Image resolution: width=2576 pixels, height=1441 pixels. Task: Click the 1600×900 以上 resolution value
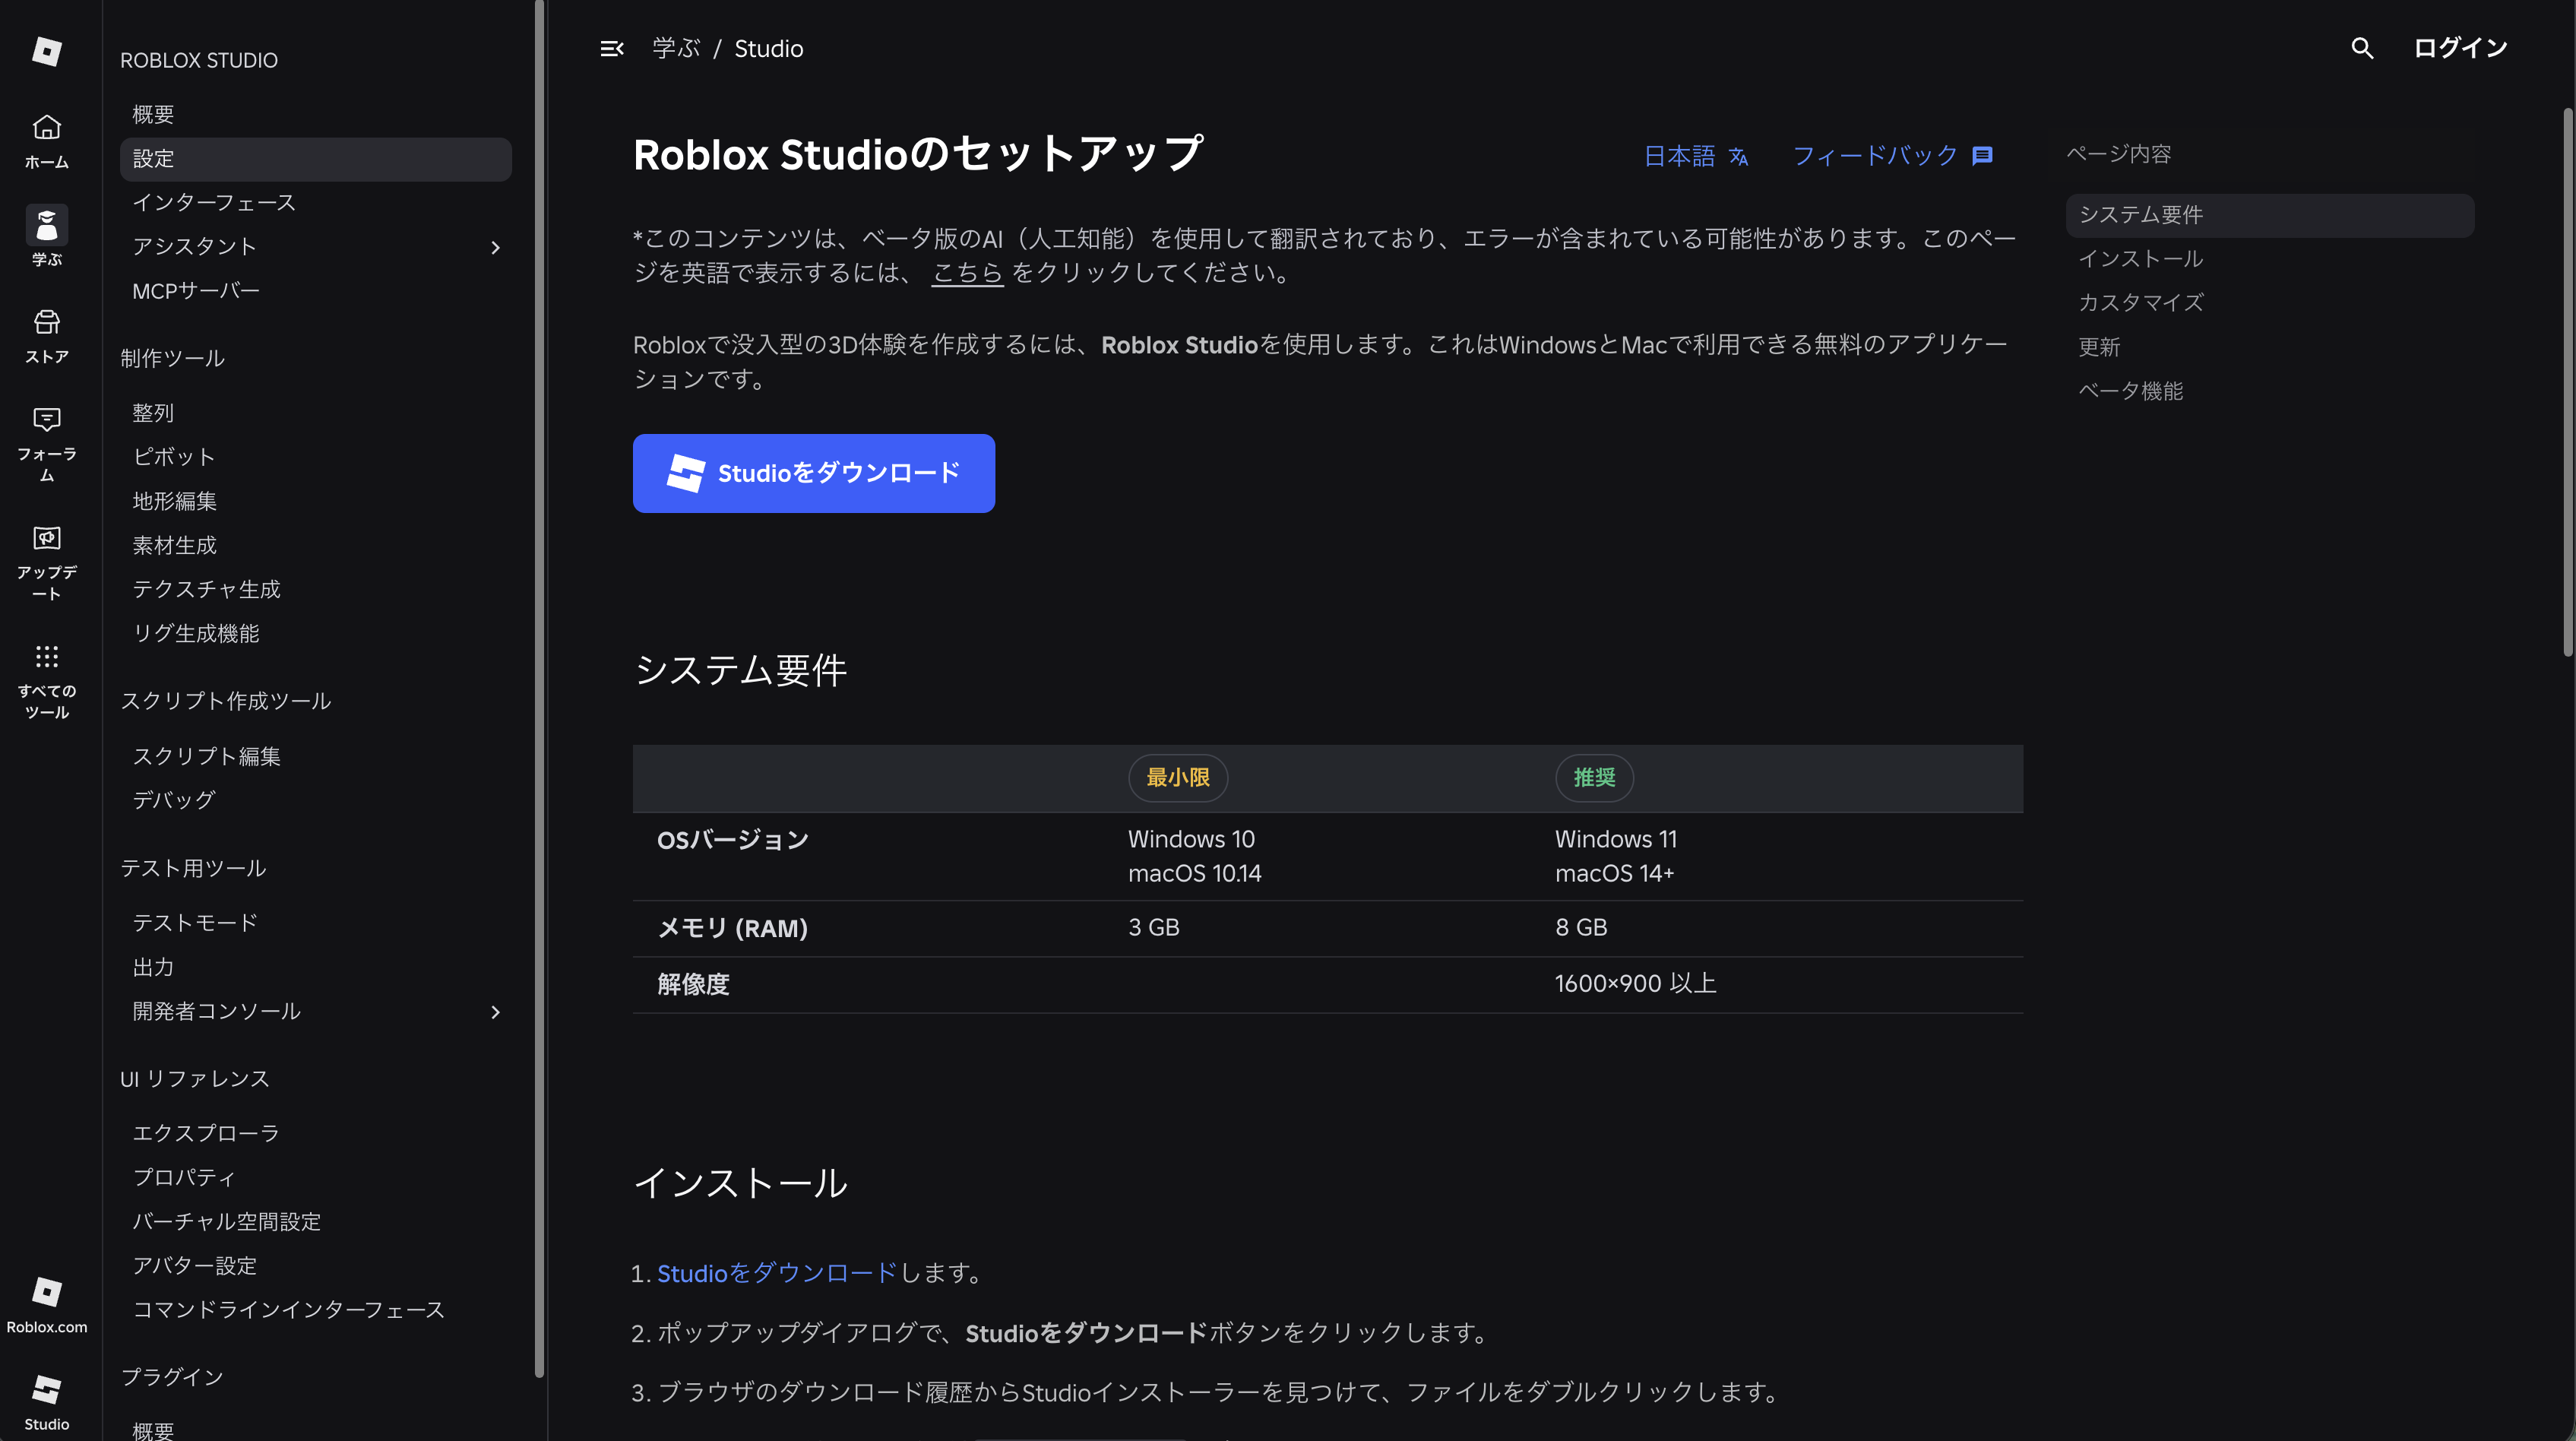[1636, 984]
